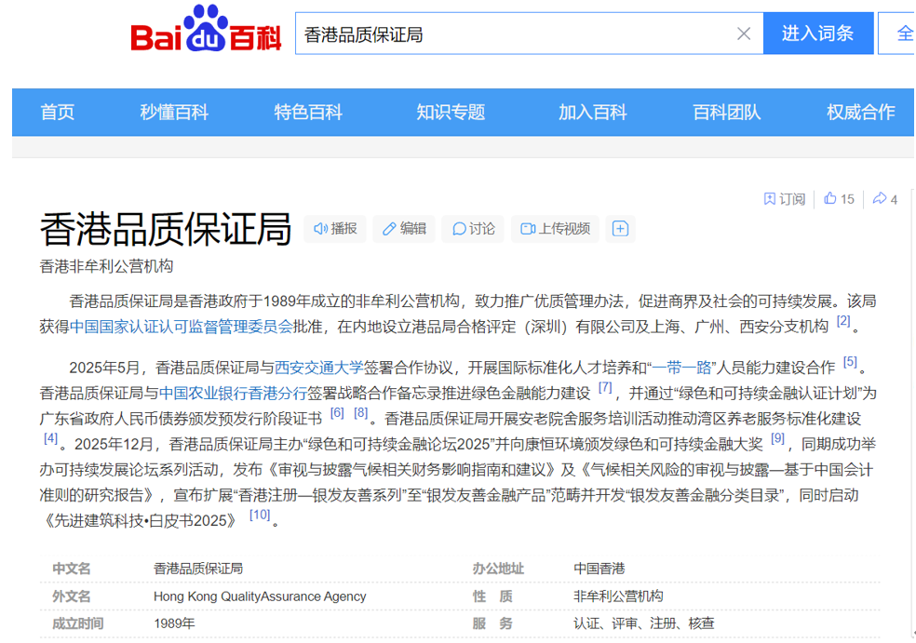Click the value Hong Kong QualityAssurance Agency
Viewport: 916px width, 643px height.
(x=260, y=596)
